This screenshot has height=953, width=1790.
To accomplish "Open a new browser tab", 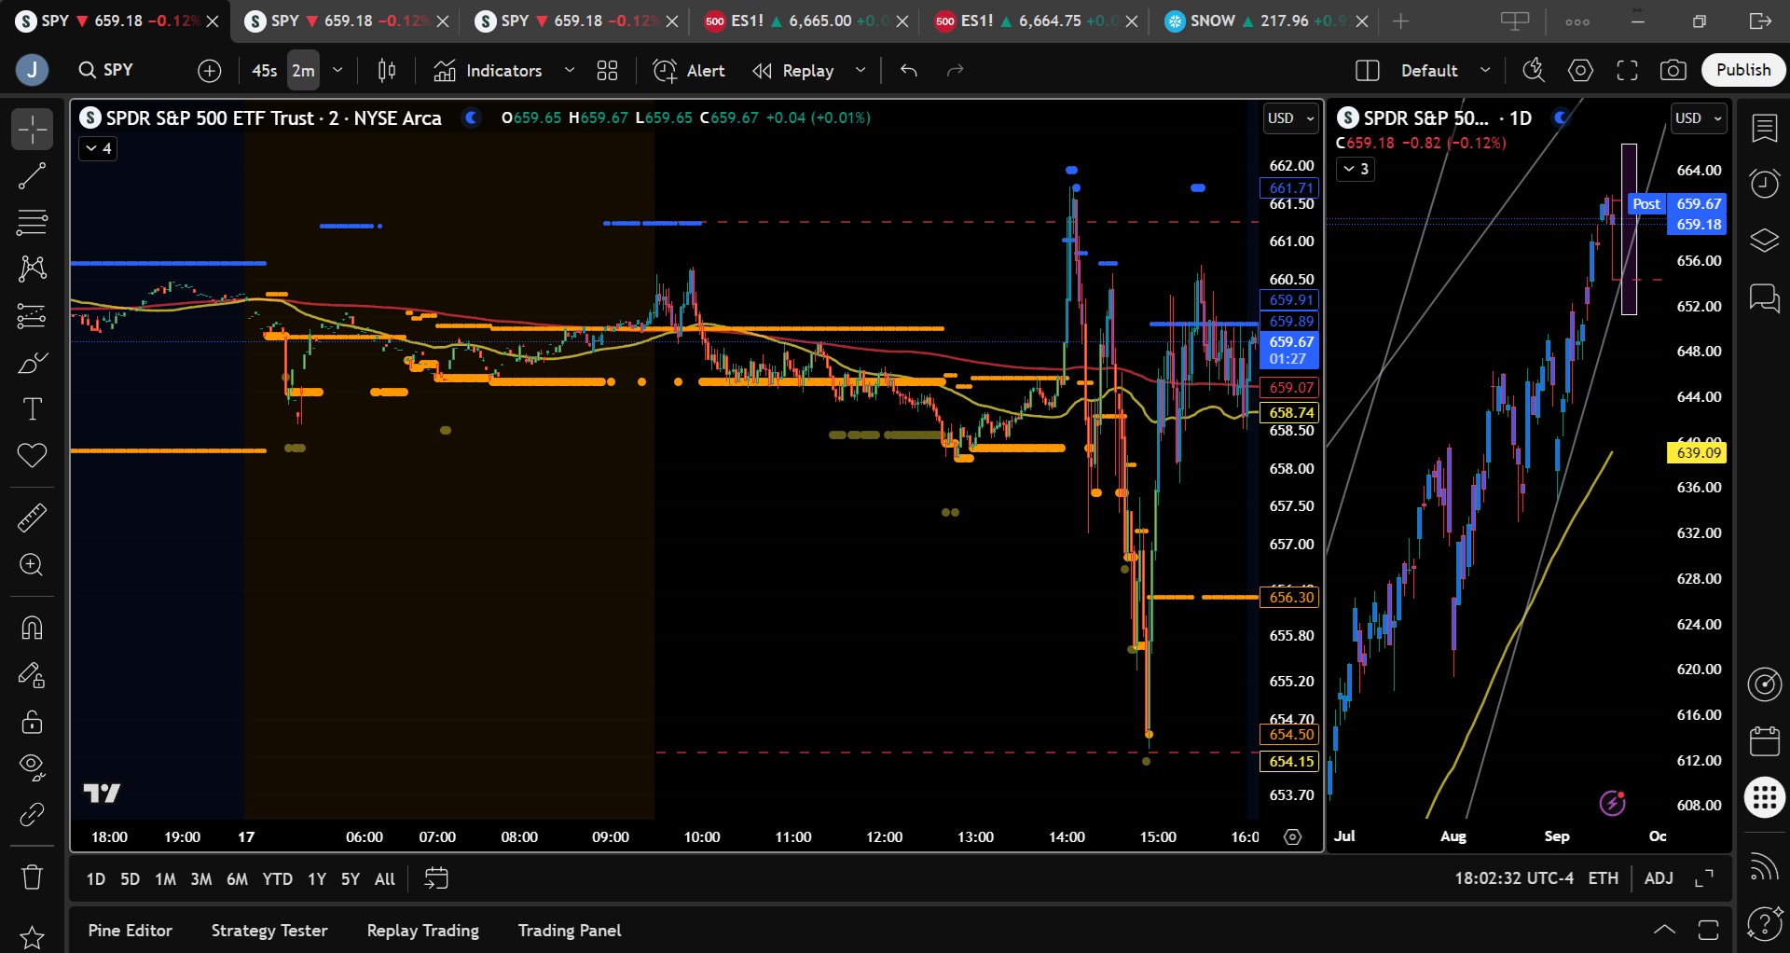I will tap(1400, 21).
